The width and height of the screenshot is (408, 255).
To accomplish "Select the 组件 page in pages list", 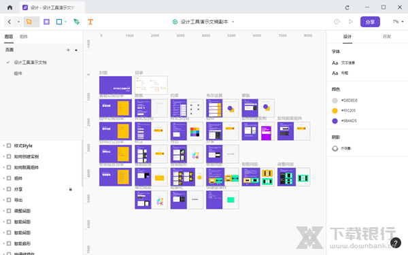I will pyautogui.click(x=18, y=73).
